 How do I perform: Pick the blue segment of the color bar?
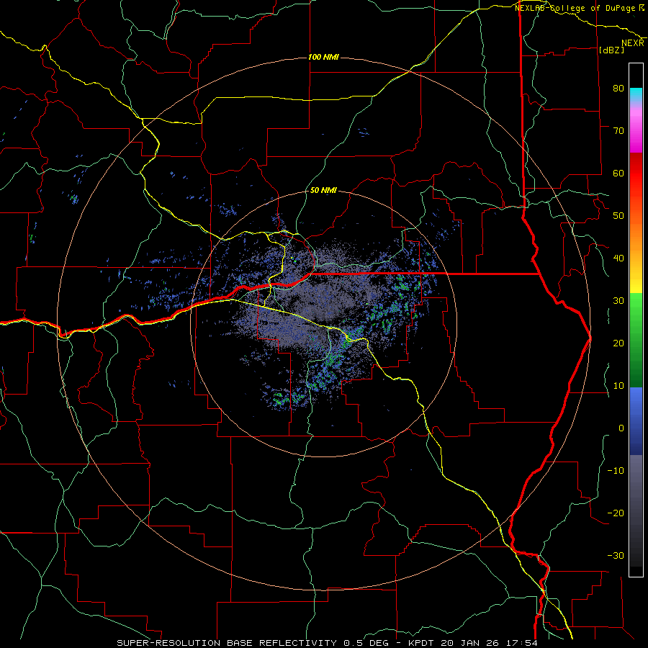636,421
